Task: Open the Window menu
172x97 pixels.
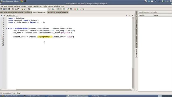Action: [x=57, y=6]
